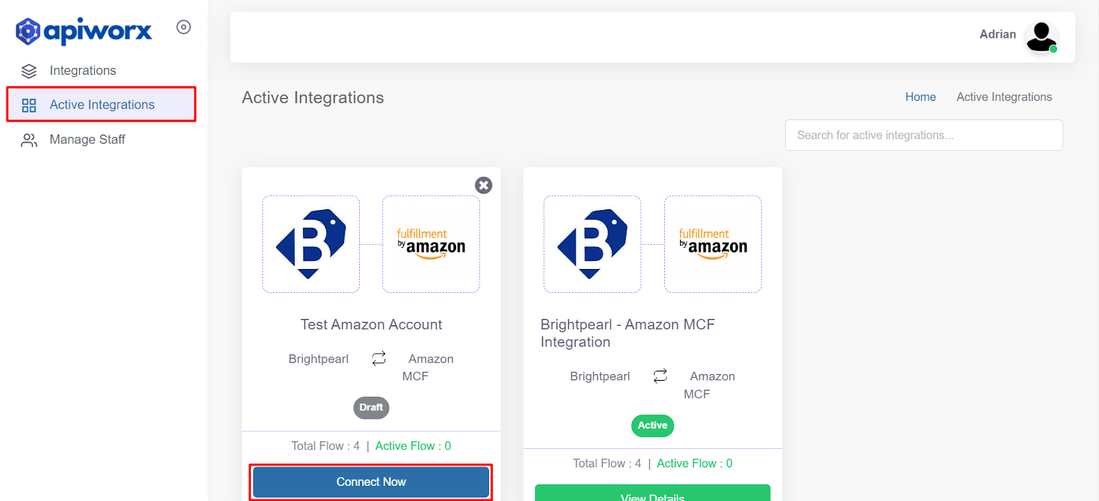Click Total Flow : 4 in Brightpearl - Amazon MCF card

pos(607,463)
